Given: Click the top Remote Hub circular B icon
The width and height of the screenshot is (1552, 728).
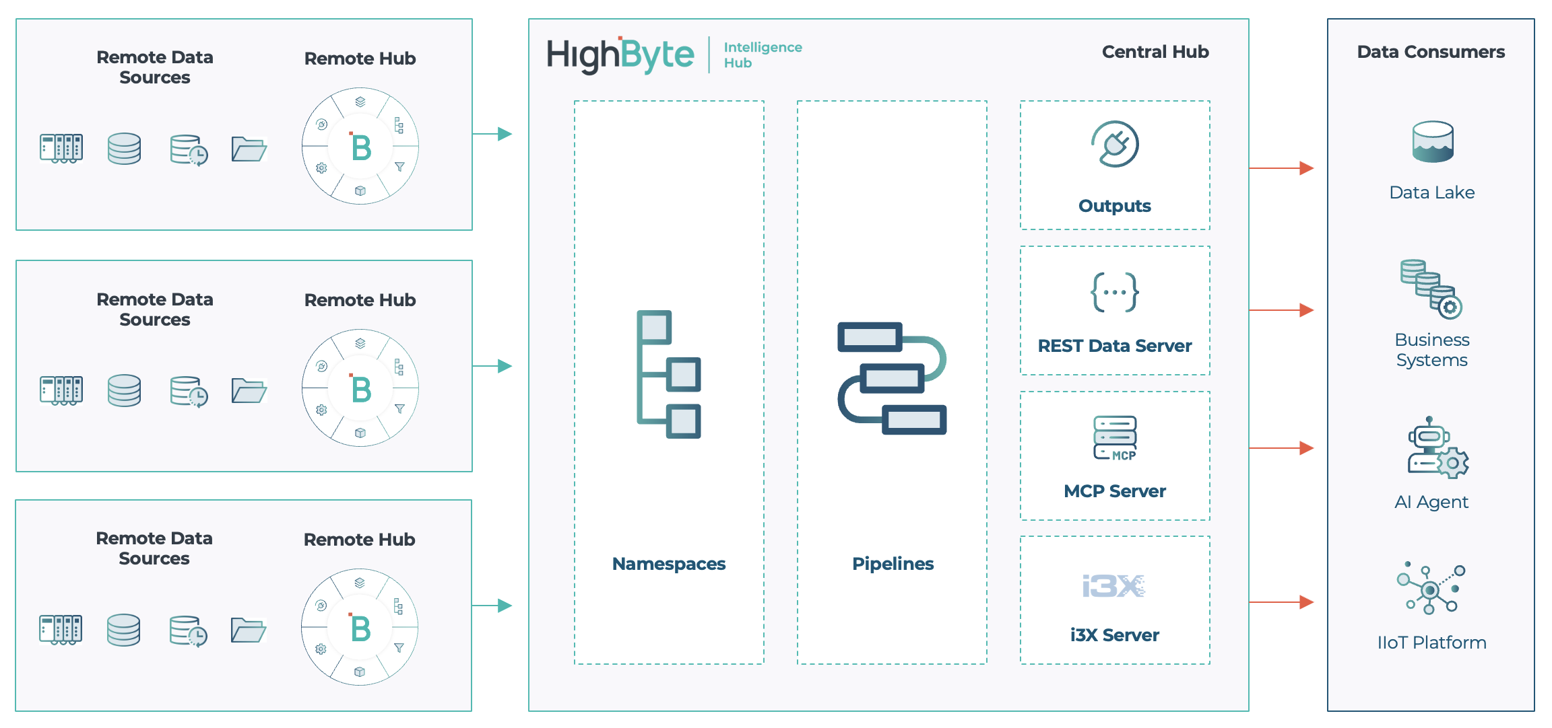Looking at the screenshot, I should (360, 146).
